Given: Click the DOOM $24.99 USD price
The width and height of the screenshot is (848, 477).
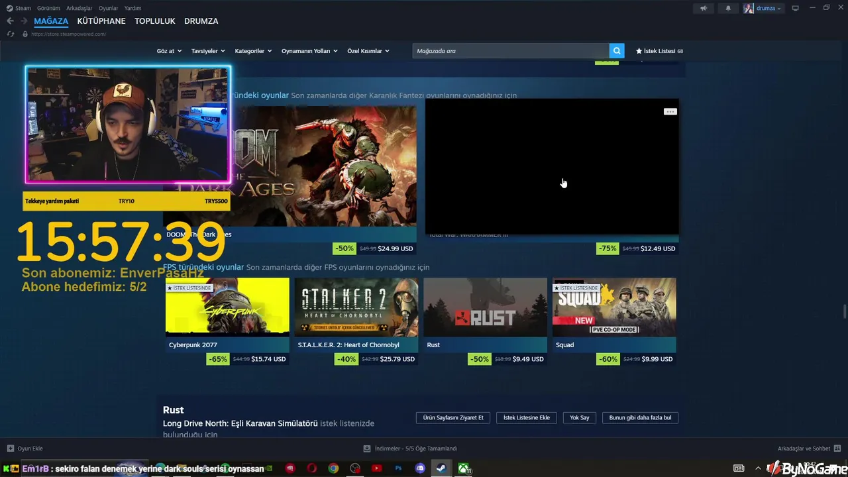Looking at the screenshot, I should pyautogui.click(x=395, y=248).
